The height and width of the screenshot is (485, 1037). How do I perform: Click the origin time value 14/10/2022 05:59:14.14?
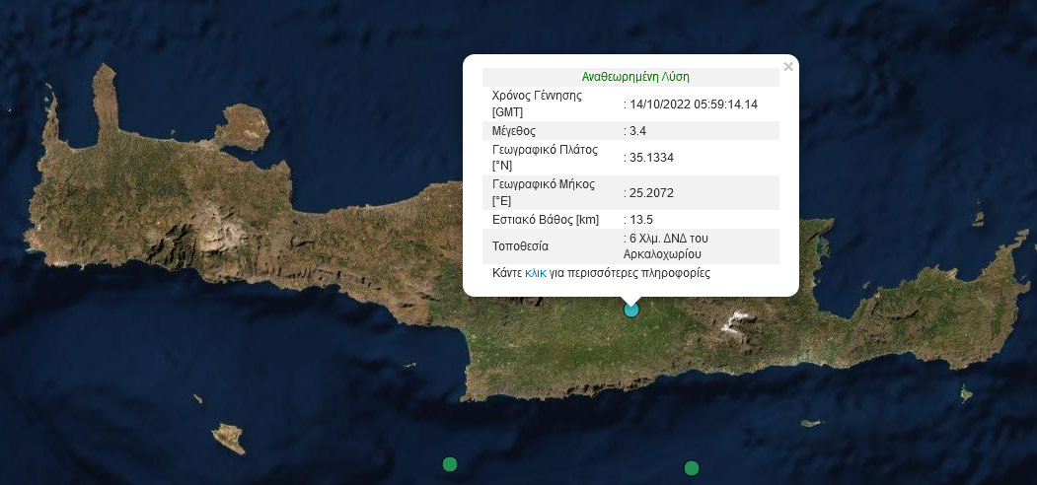pyautogui.click(x=694, y=104)
